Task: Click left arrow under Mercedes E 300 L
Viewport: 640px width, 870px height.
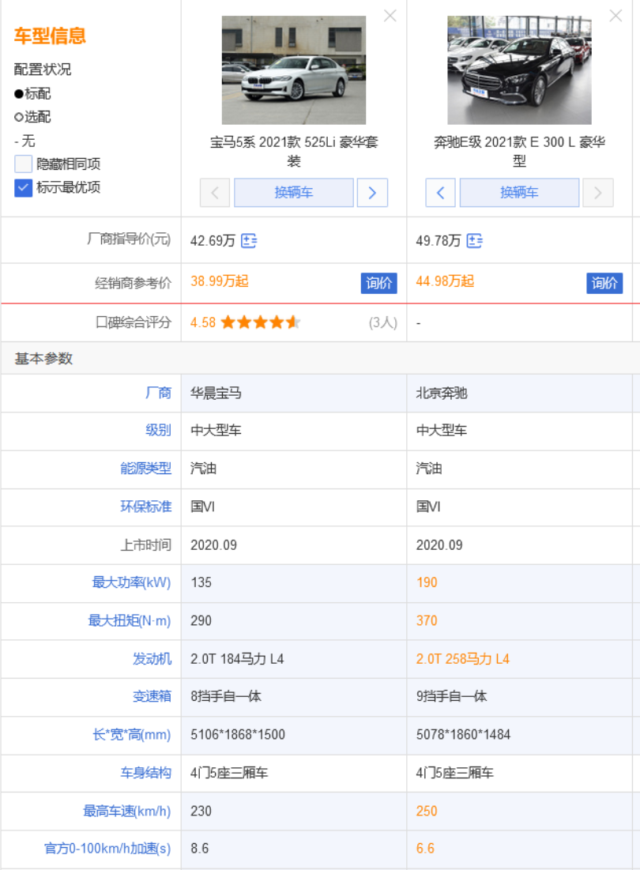Action: 440,193
